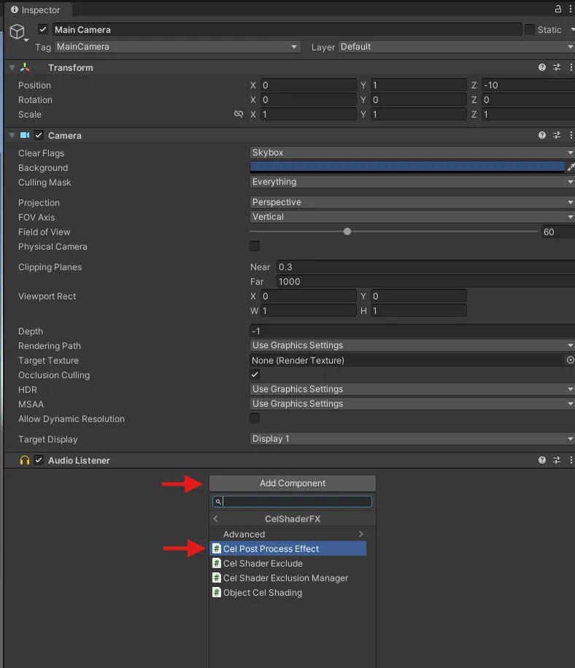Click the Field of View value box
The height and width of the screenshot is (668, 575).
[x=558, y=231]
